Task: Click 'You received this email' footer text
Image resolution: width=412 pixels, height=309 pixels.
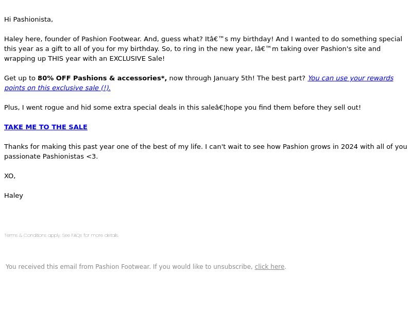Action: (x=78, y=267)
